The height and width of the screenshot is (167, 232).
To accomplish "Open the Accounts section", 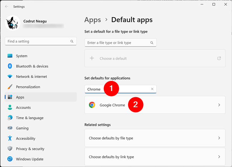I will click(23, 108).
